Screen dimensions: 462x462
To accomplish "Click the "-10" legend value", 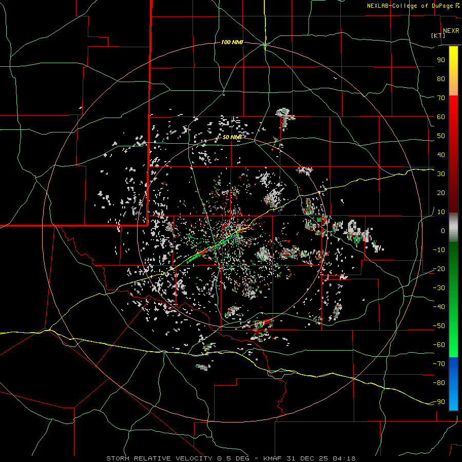I will click(x=439, y=250).
